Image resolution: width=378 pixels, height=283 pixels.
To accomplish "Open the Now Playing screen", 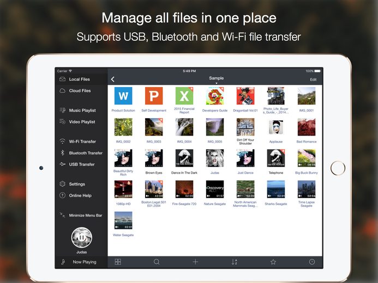I will pyautogui.click(x=81, y=262).
